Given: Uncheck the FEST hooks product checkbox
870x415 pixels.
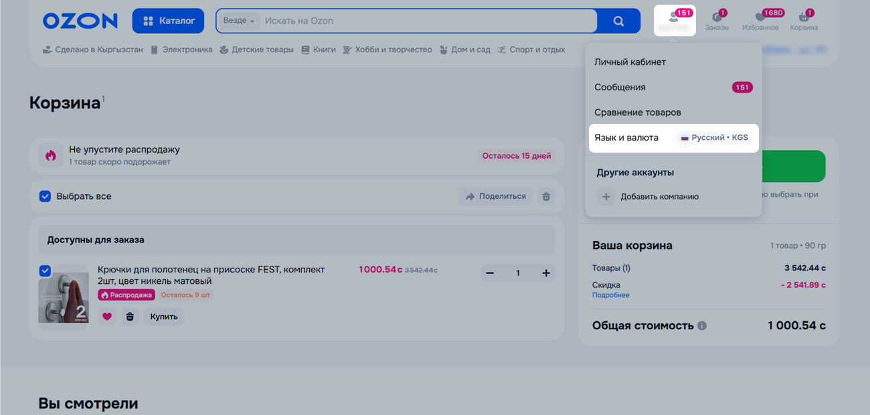Looking at the screenshot, I should pyautogui.click(x=46, y=271).
